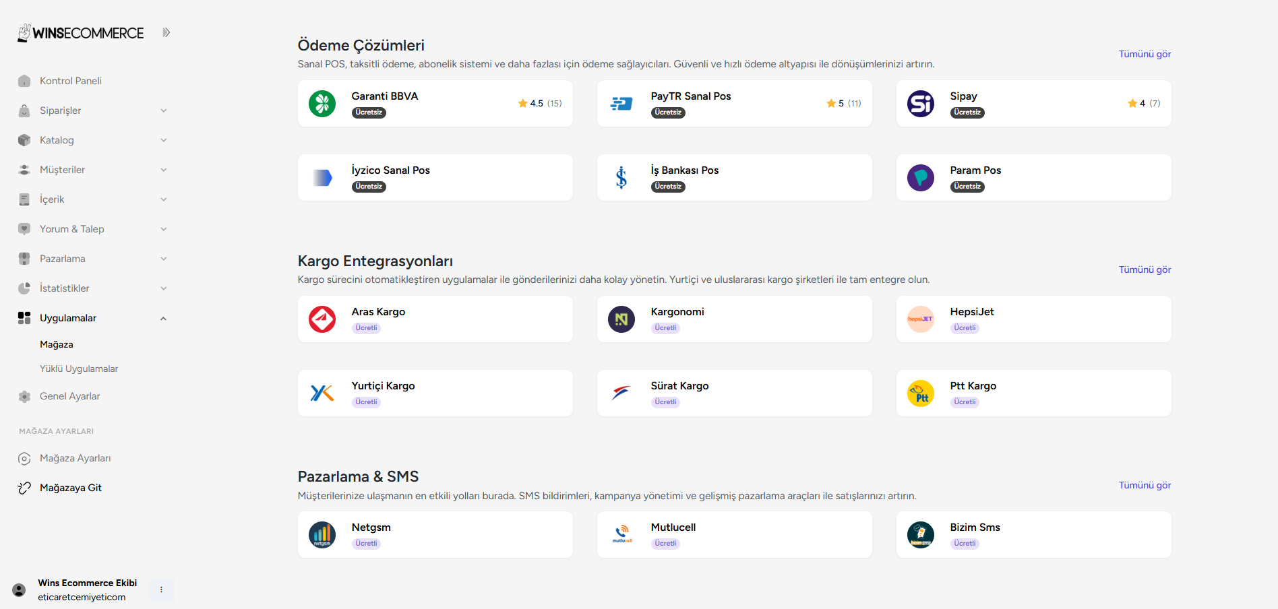Click Tümünü gör for Ödeme Çözümleri
1278x609 pixels.
coord(1145,54)
